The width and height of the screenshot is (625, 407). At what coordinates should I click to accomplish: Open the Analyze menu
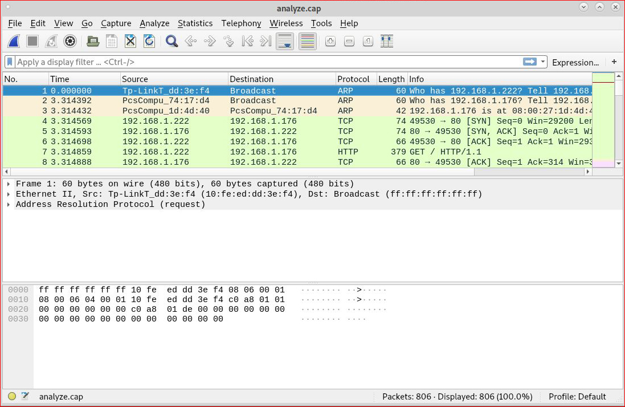point(154,23)
